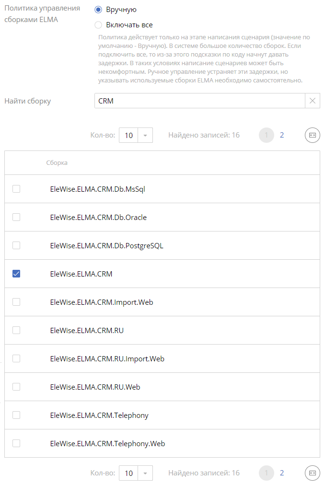Screen dimensions: 325x485
Task: Click the top Найдено записей: 16 text
Action: (204, 135)
